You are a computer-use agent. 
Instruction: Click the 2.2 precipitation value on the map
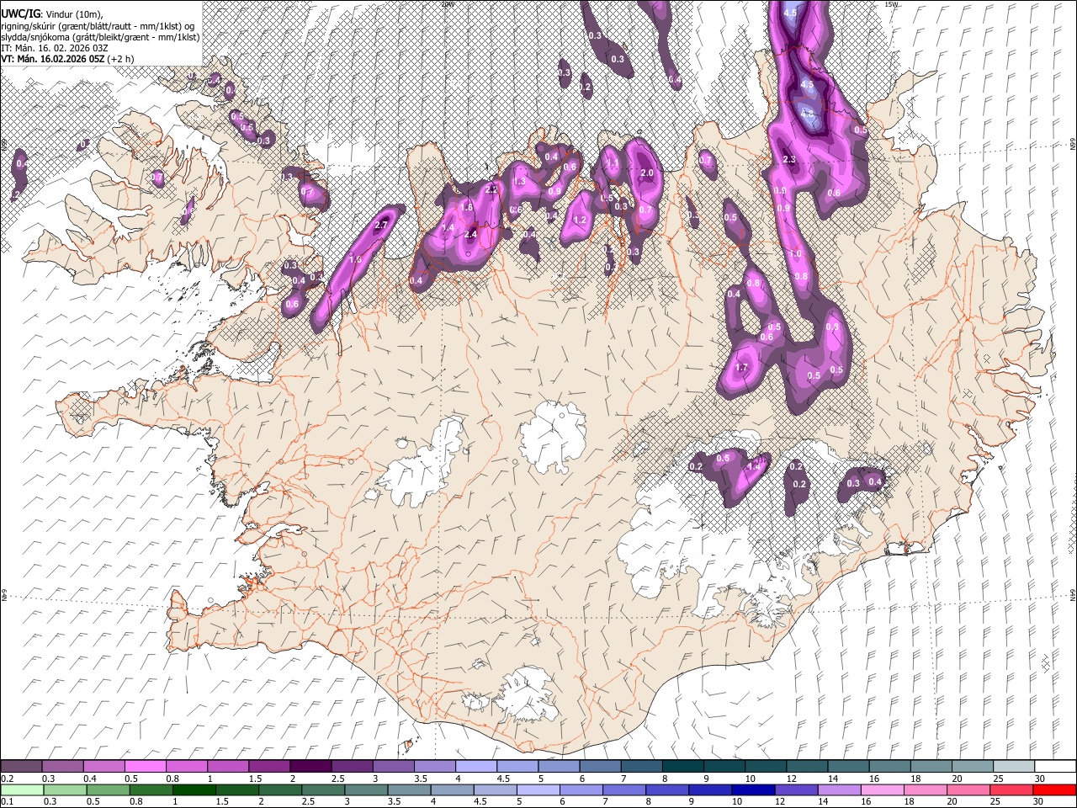point(491,190)
